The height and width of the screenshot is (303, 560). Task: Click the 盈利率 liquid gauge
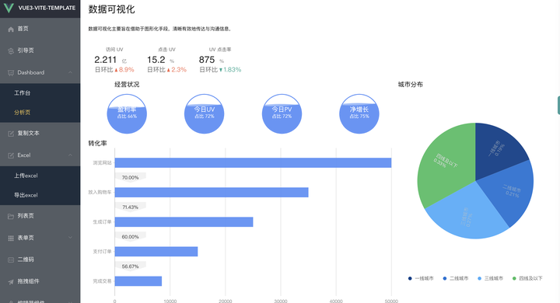[127, 114]
